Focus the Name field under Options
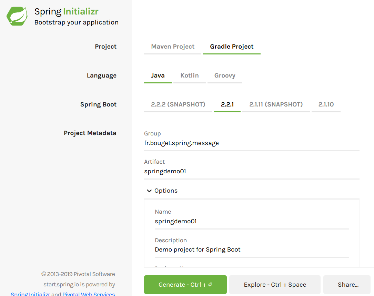This screenshot has height=296, width=374. coord(251,222)
